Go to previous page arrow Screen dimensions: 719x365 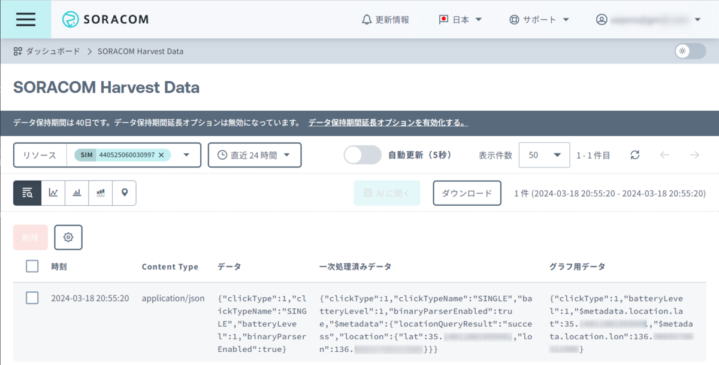pyautogui.click(x=664, y=155)
